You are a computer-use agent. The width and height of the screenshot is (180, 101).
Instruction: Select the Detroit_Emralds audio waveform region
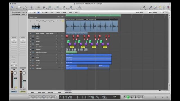coord(92,26)
